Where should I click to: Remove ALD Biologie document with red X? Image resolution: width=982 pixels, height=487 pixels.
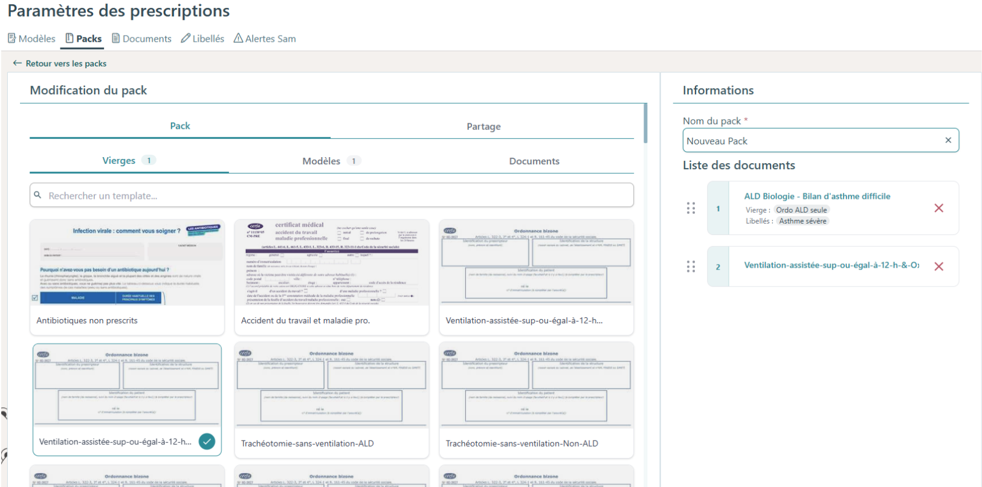coord(938,208)
